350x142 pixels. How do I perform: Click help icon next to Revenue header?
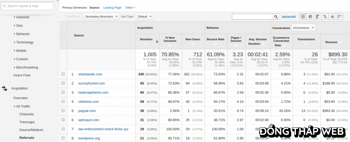pos(341,42)
